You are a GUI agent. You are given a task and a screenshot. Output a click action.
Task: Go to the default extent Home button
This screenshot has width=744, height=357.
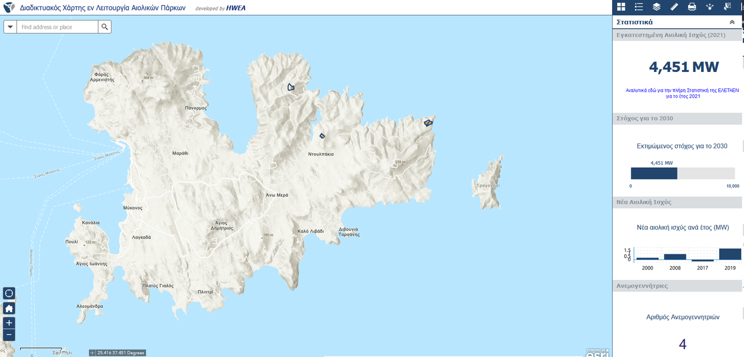[x=9, y=308]
